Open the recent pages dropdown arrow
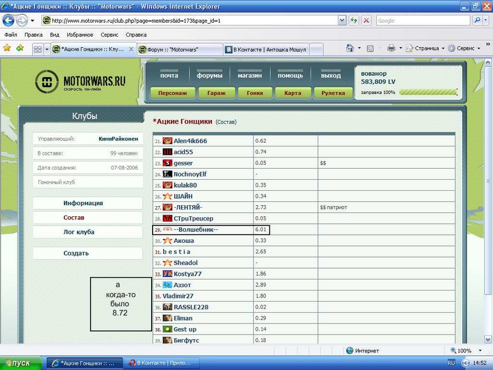This screenshot has width=493, height=370. click(x=32, y=21)
